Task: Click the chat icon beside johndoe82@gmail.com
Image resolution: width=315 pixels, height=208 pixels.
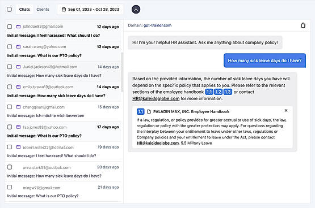Action: (18, 27)
